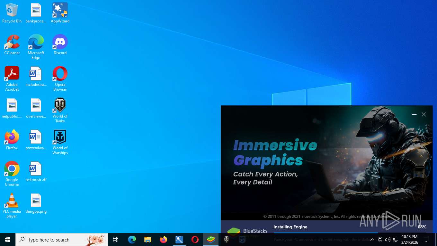The height and width of the screenshot is (246, 437).
Task: Launch World of Tanks desktop shortcut
Action: [x=60, y=111]
